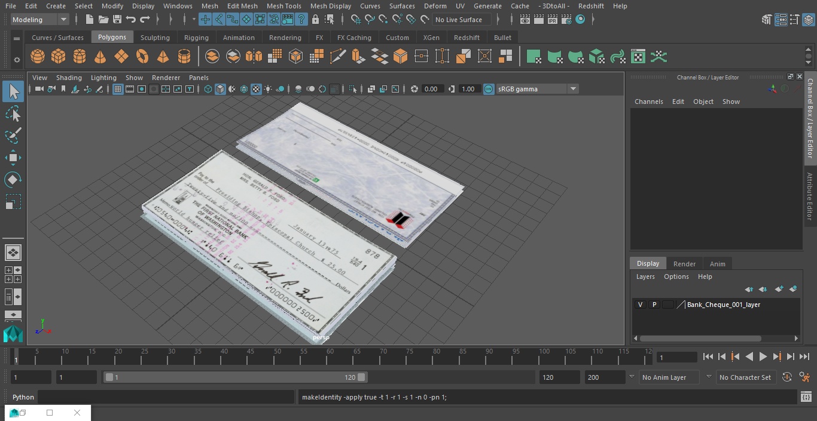Select the Paint Selection tool

(13, 136)
